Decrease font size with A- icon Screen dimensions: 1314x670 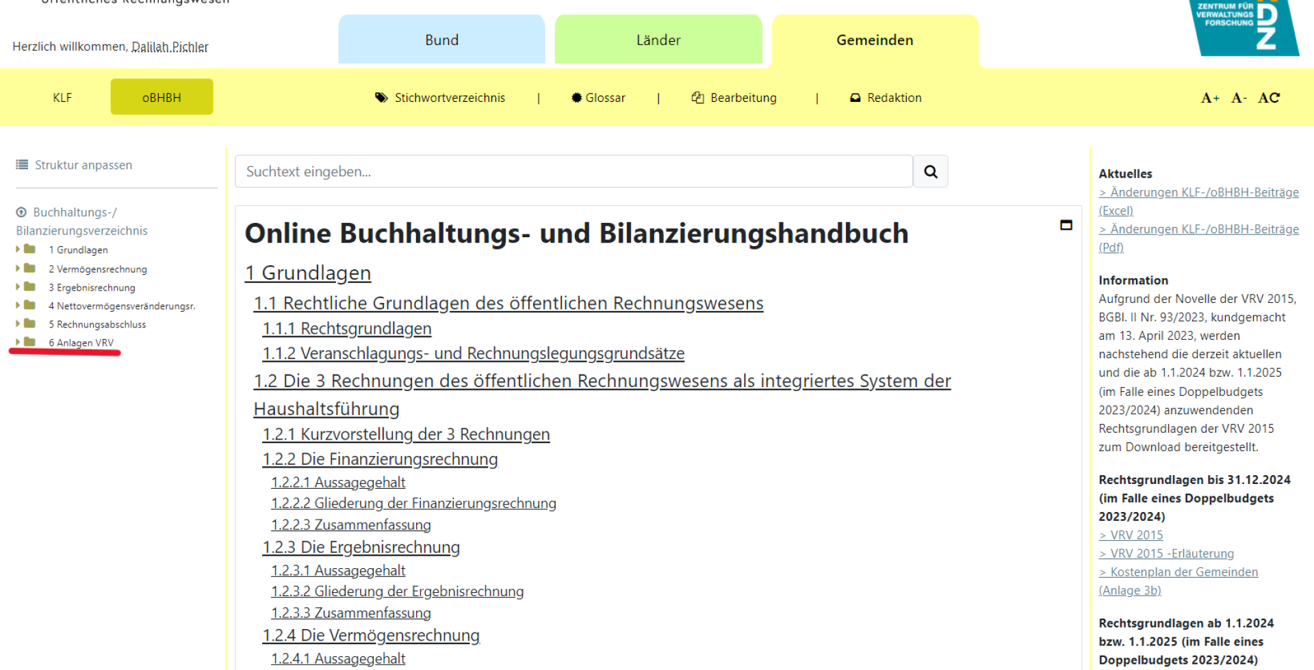[1238, 98]
